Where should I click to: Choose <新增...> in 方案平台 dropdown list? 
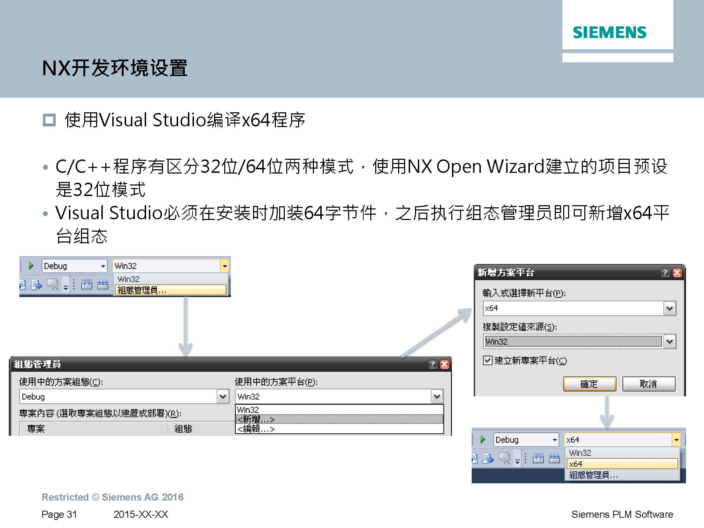point(339,419)
